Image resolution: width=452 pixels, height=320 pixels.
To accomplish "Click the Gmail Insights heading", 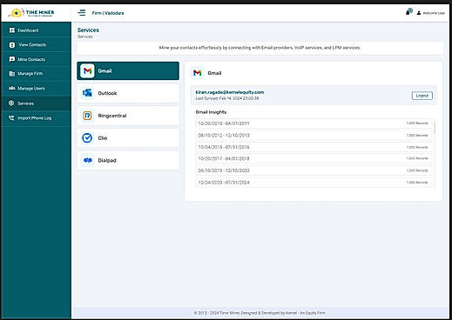I will (x=211, y=112).
